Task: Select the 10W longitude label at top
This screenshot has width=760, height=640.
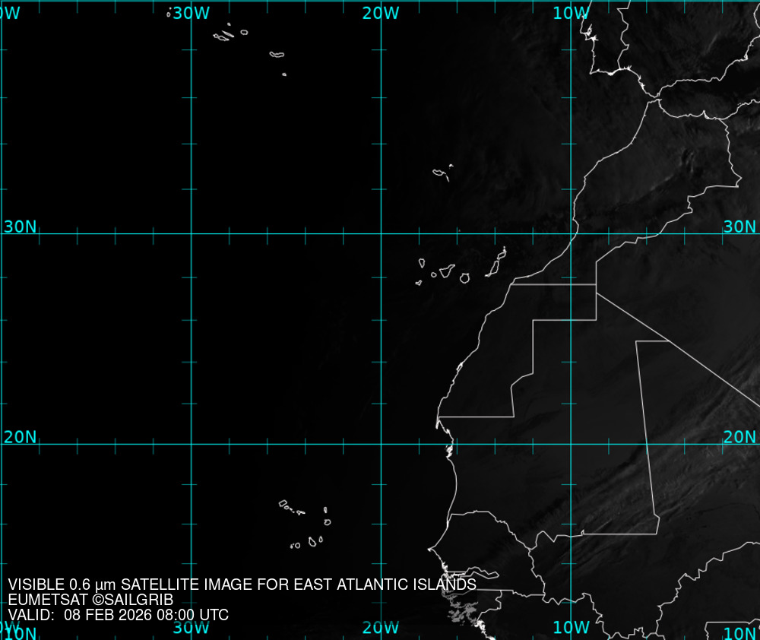Action: point(571,14)
